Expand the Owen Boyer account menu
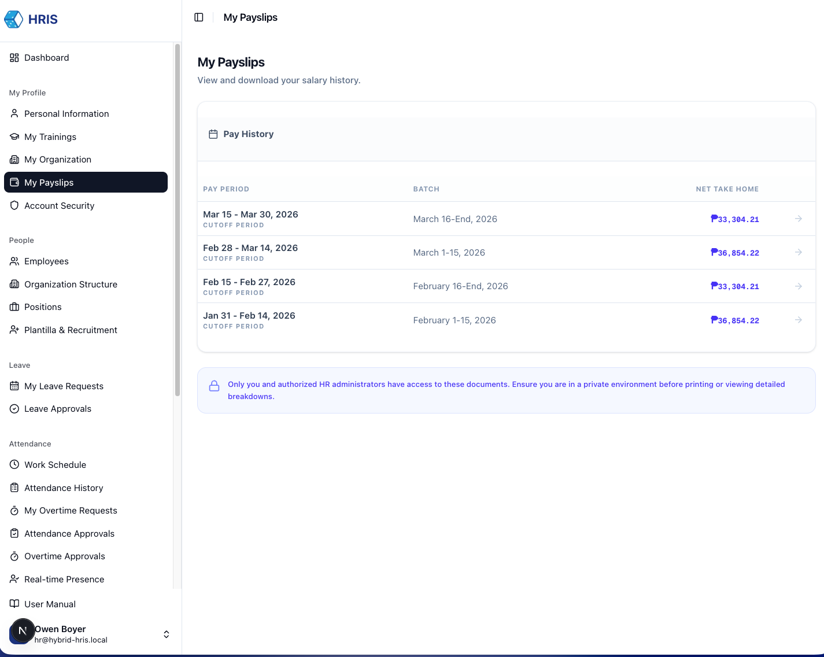 click(166, 634)
